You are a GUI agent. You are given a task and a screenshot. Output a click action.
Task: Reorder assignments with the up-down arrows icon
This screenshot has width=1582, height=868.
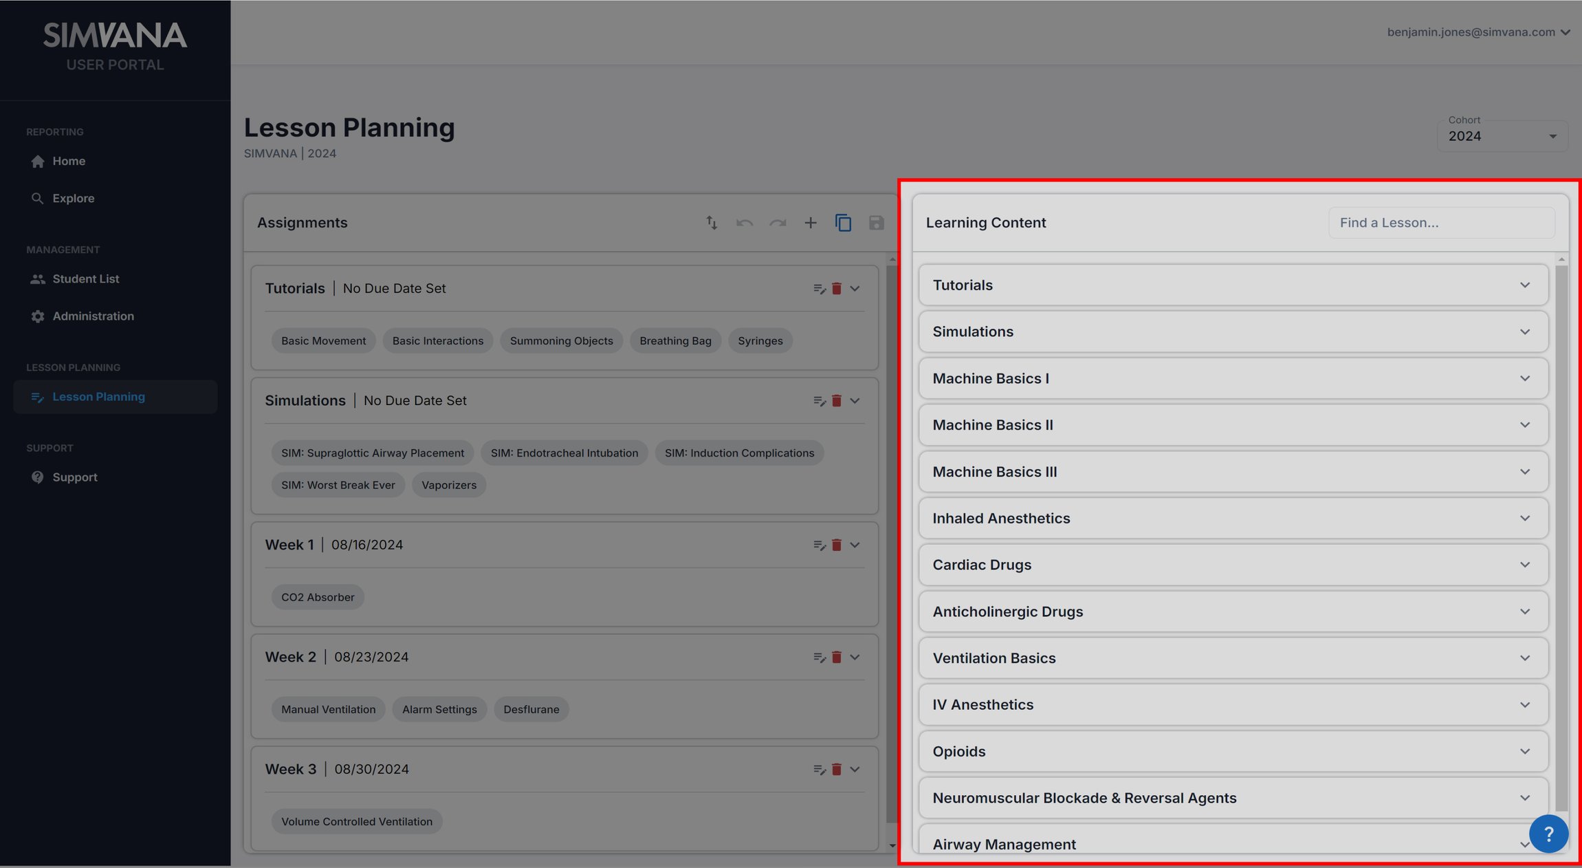(712, 222)
